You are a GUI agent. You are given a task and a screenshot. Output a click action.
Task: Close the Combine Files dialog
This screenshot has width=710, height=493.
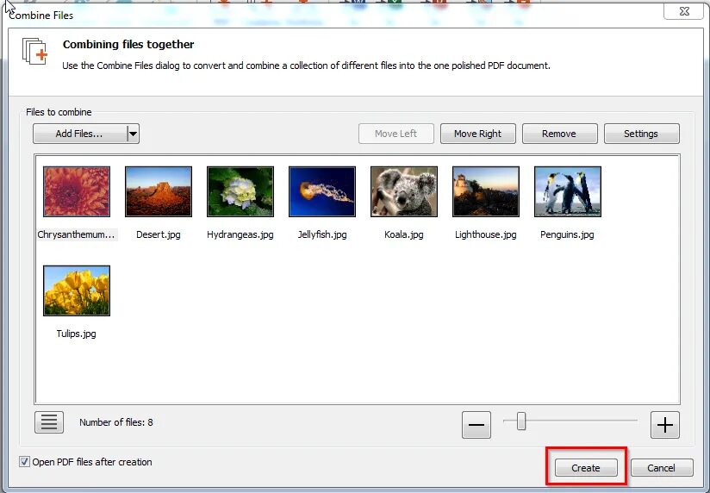[x=684, y=11]
